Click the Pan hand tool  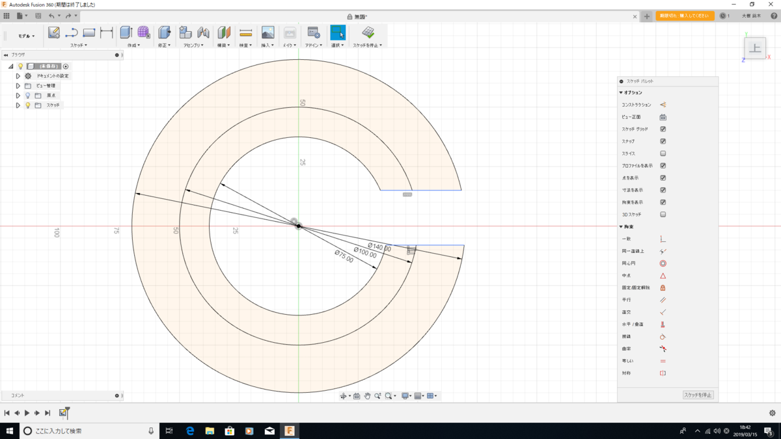[367, 395]
